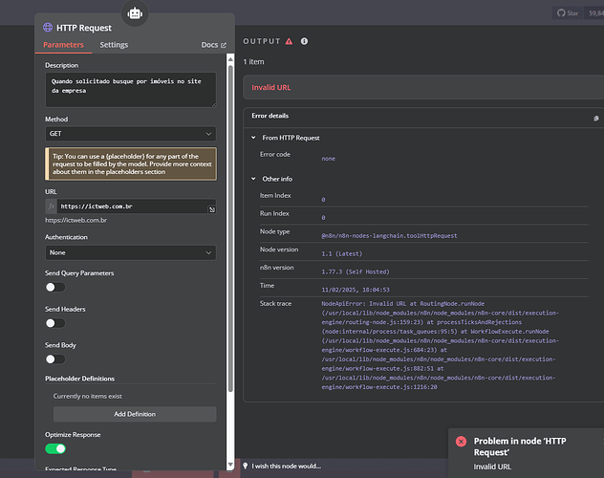Toggle Send Body switch
This screenshot has height=478, width=604.
pyautogui.click(x=55, y=359)
